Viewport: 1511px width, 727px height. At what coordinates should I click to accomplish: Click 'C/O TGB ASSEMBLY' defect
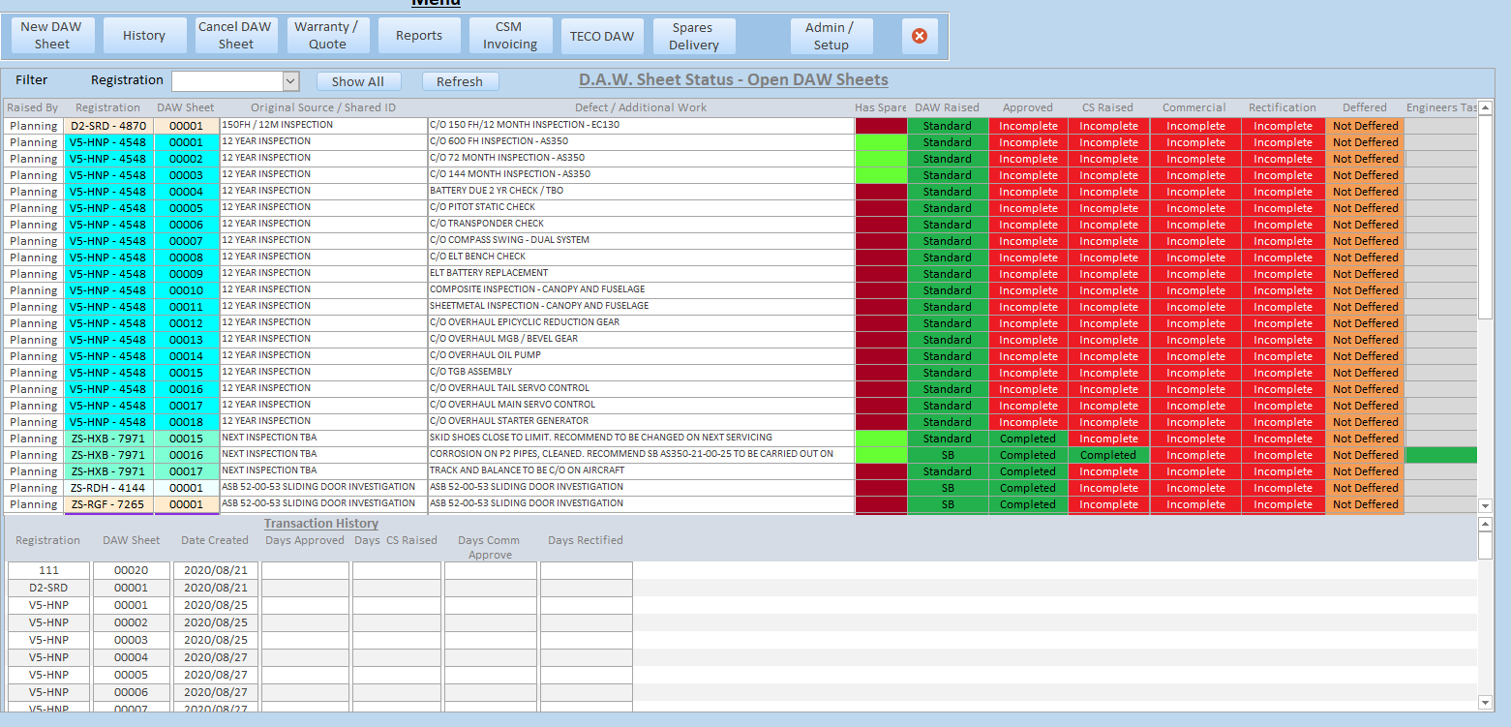(x=642, y=373)
